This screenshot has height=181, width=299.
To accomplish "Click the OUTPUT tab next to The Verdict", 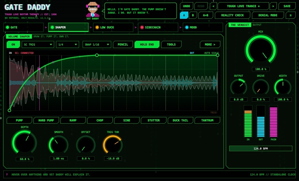I will coord(257,25).
